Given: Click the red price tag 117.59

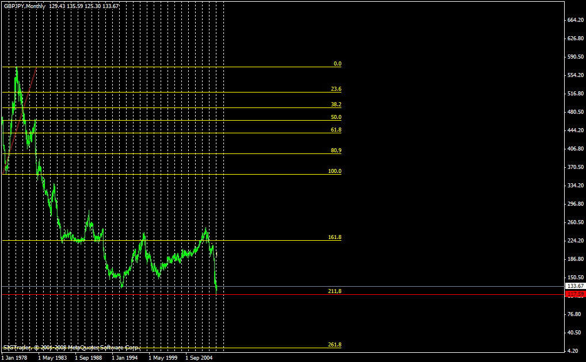Looking at the screenshot, I should 575,294.
